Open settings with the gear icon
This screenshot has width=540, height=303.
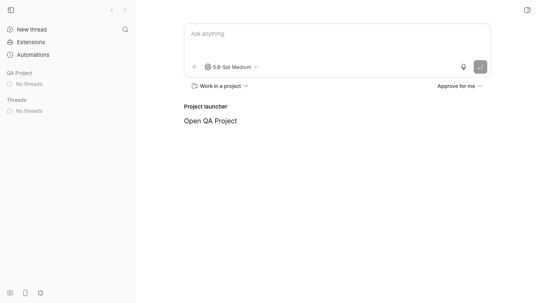pyautogui.click(x=10, y=293)
